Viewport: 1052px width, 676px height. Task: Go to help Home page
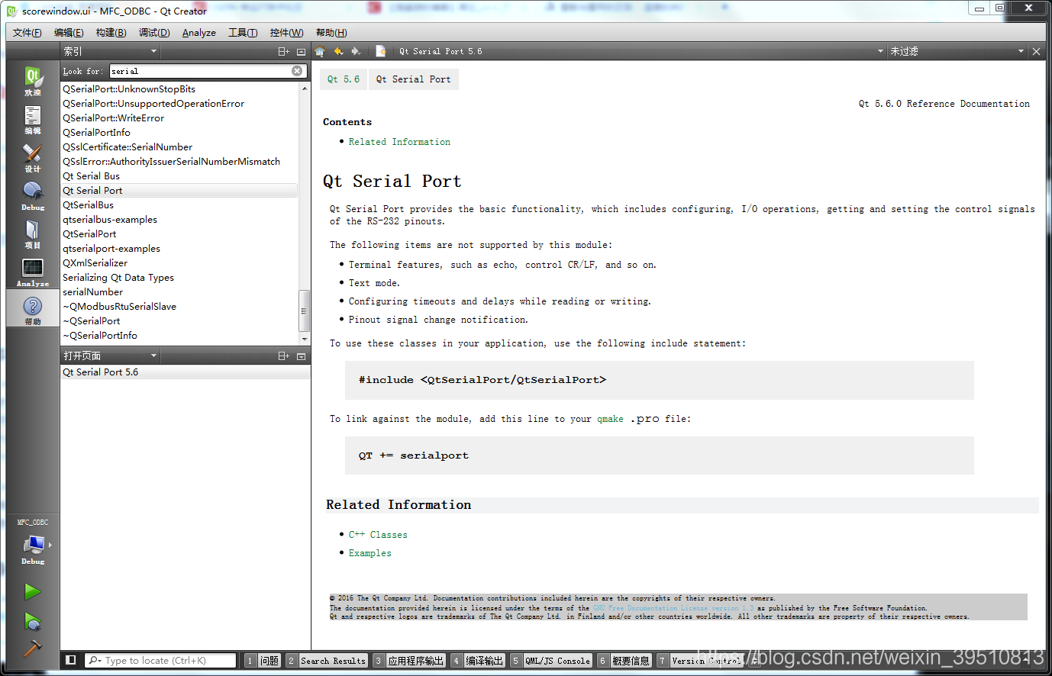(320, 51)
